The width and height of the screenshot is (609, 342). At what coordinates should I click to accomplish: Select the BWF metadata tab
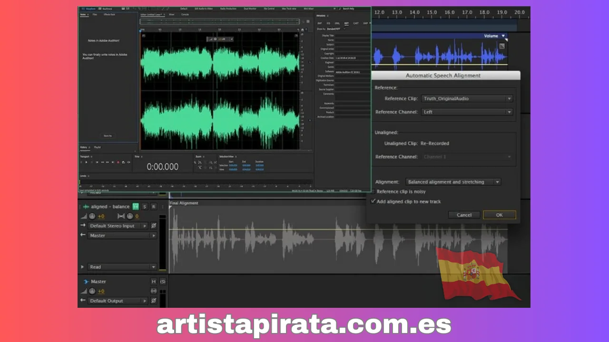(320, 23)
